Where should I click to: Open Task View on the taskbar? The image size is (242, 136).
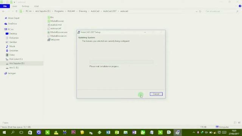(21, 133)
